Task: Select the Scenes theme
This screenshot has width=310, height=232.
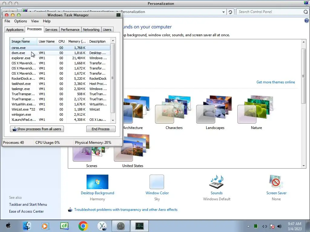Action: [x=91, y=157]
